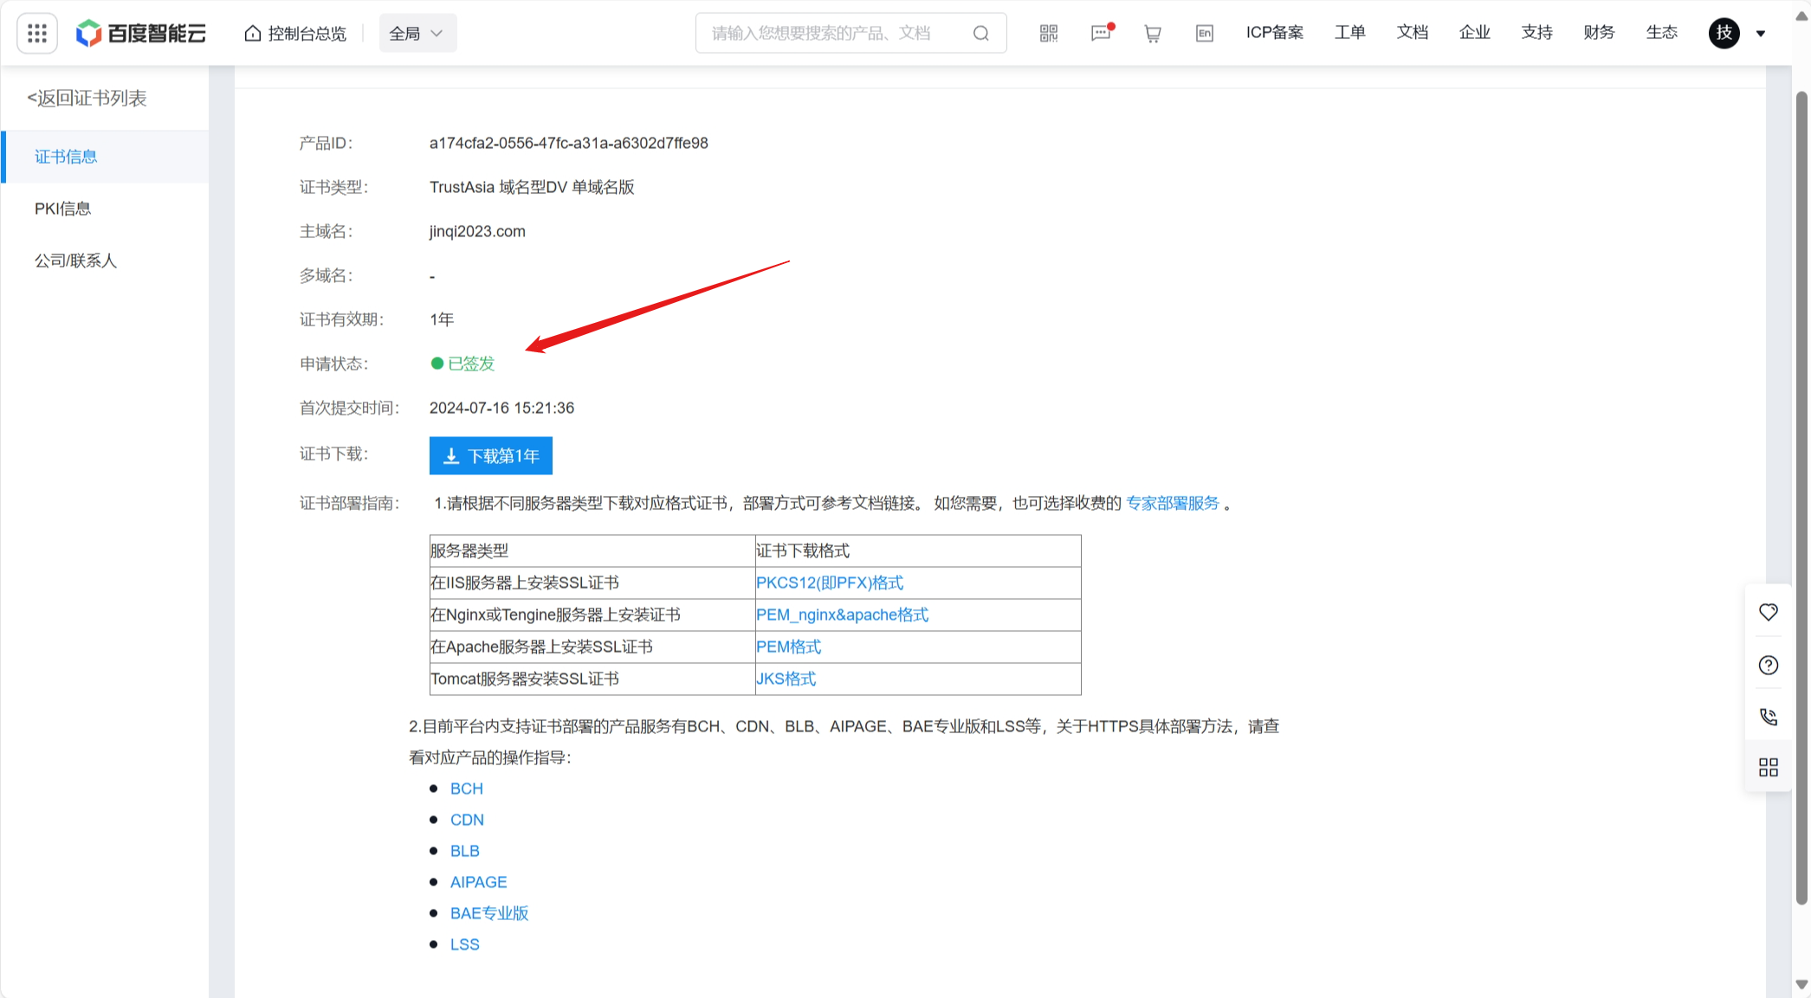Screen dimensions: 1811x998
Task: Open 生态 menu item
Action: tap(1661, 33)
